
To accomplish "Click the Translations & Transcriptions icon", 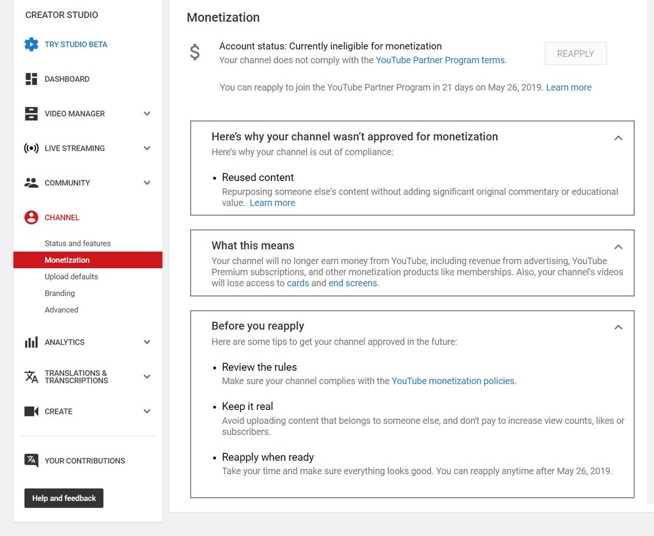I will pos(32,377).
